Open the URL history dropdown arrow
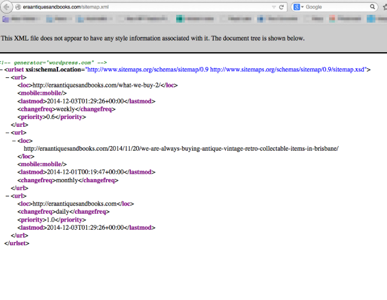Viewport: 387px width, 300px height. (273, 7)
